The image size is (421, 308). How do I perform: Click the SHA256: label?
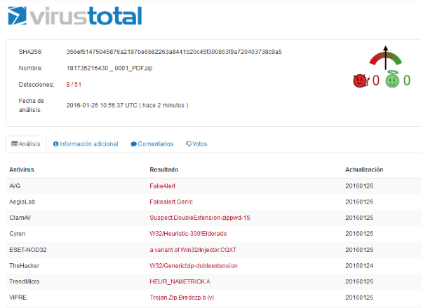tap(31, 52)
